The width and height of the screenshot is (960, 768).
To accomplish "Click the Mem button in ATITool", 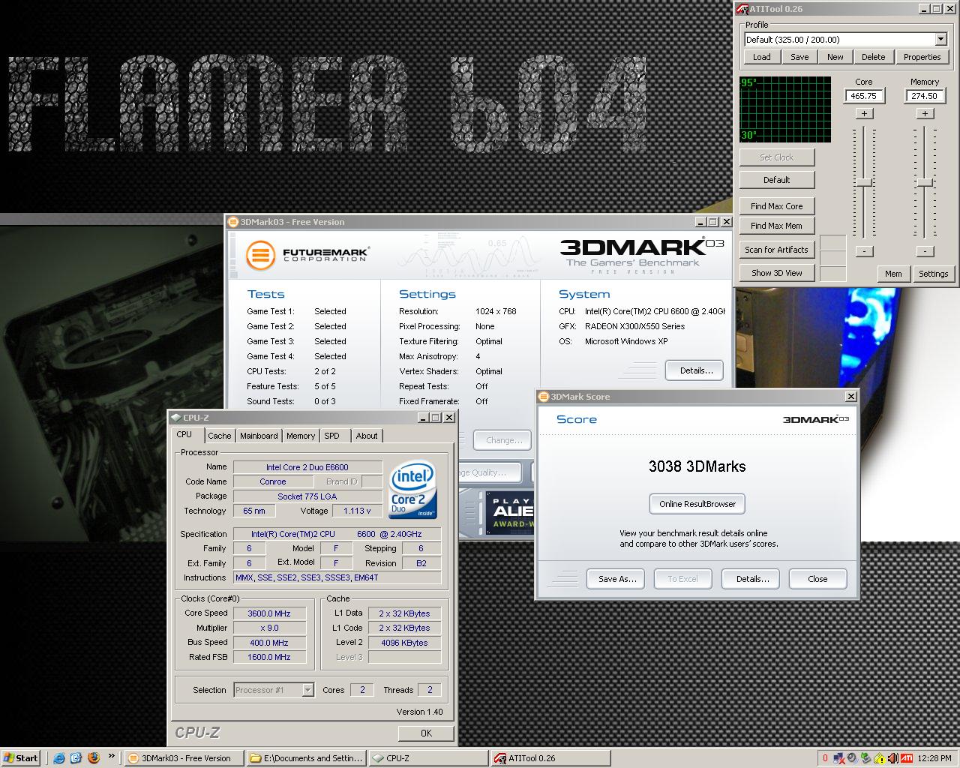I will 893,274.
